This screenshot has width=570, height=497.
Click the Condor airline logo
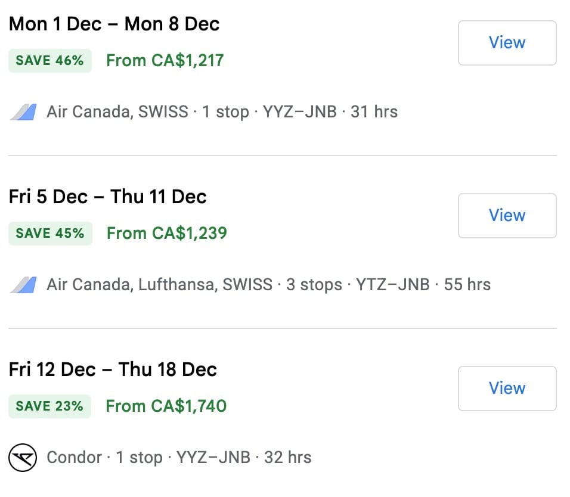[x=23, y=458]
